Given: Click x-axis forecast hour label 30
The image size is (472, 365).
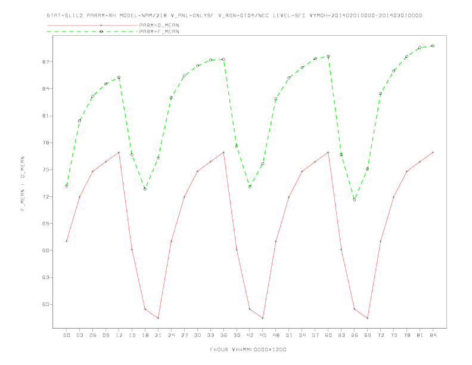Looking at the screenshot, I should [197, 335].
